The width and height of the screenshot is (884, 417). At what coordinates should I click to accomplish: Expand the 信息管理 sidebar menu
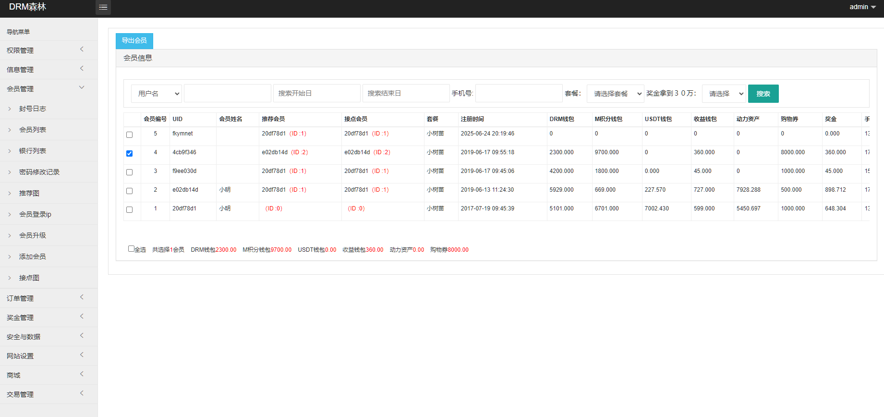click(48, 70)
